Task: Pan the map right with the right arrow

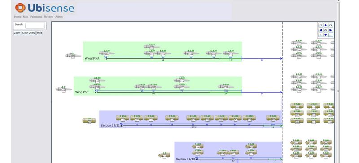Action: (x=331, y=30)
